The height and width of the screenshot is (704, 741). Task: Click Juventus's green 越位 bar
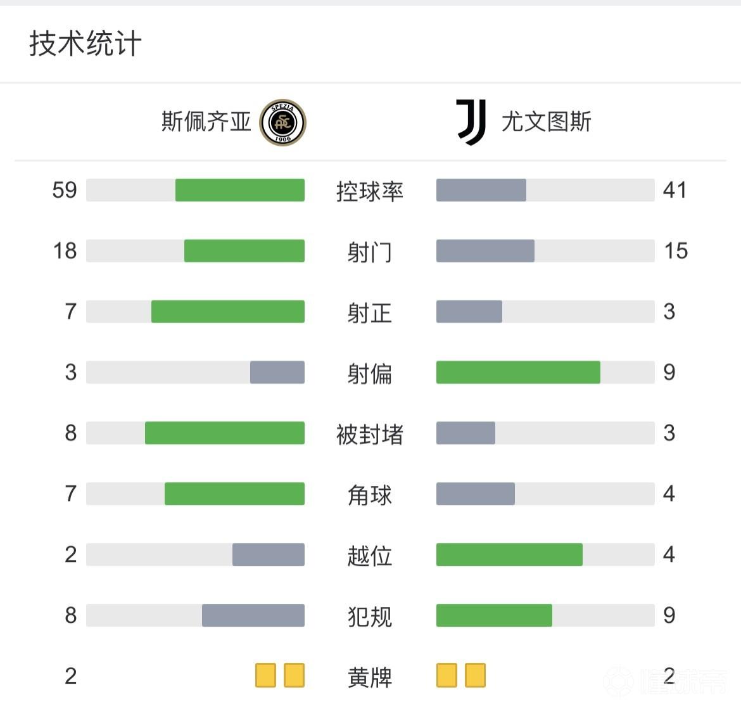(x=509, y=554)
